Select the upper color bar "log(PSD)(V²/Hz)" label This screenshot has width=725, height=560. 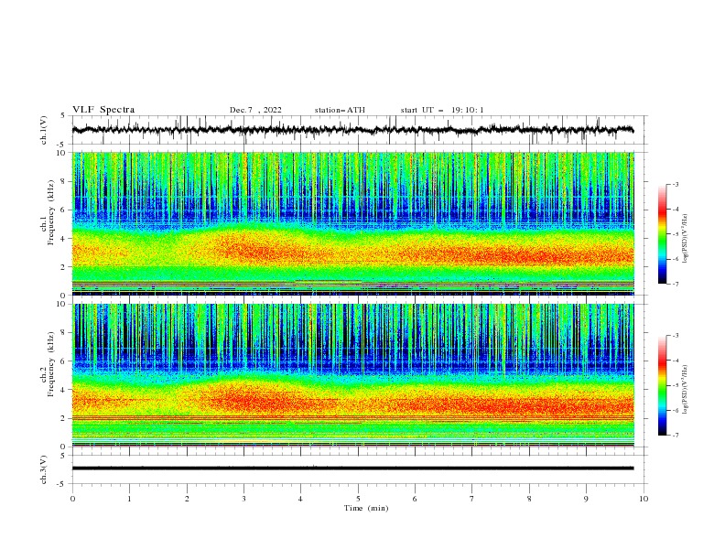pyautogui.click(x=686, y=238)
